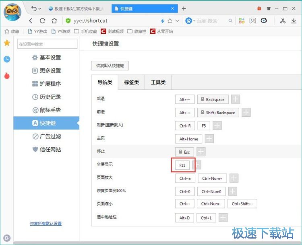Edit the Alt+← shortcut for 后退
302x245 pixels.
(x=185, y=99)
